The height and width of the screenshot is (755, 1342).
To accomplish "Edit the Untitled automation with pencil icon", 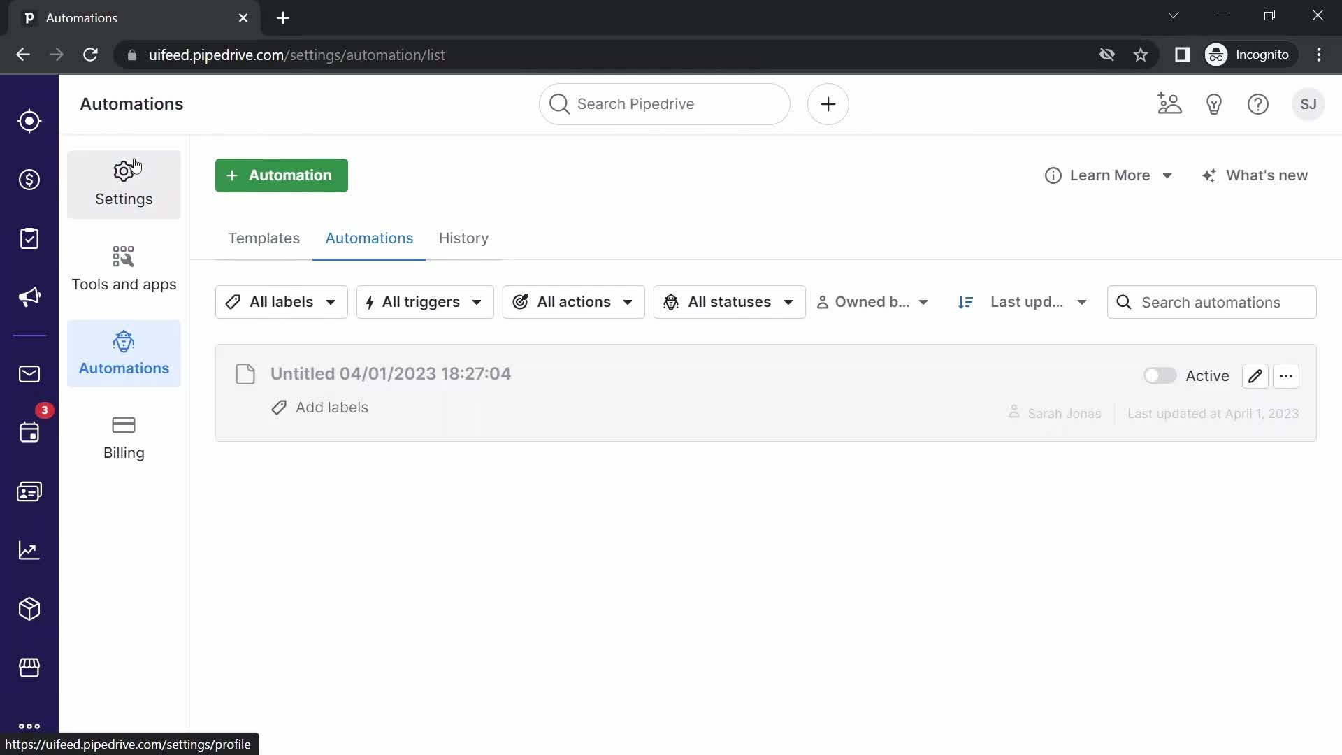I will click(1255, 376).
